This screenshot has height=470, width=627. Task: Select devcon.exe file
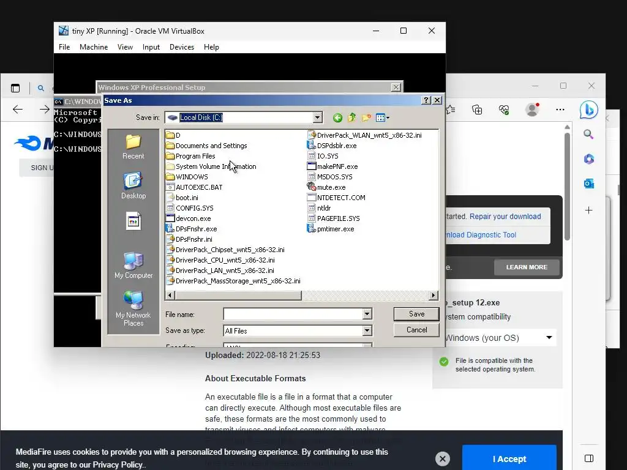[189, 218]
